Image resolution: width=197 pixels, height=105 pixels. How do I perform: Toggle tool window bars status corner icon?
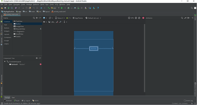(2, 103)
